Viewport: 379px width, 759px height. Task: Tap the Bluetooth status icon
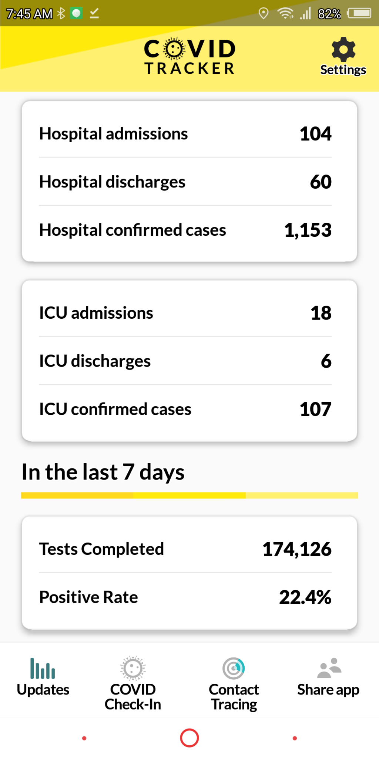tap(61, 14)
